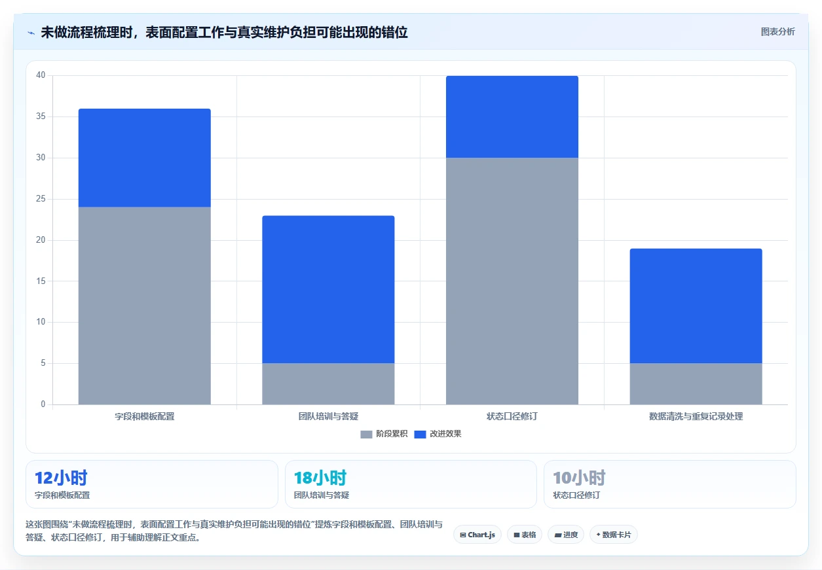The image size is (822, 570).
Task: Click the gray segment of 字段和模板配置 bar
Action: tap(145, 306)
